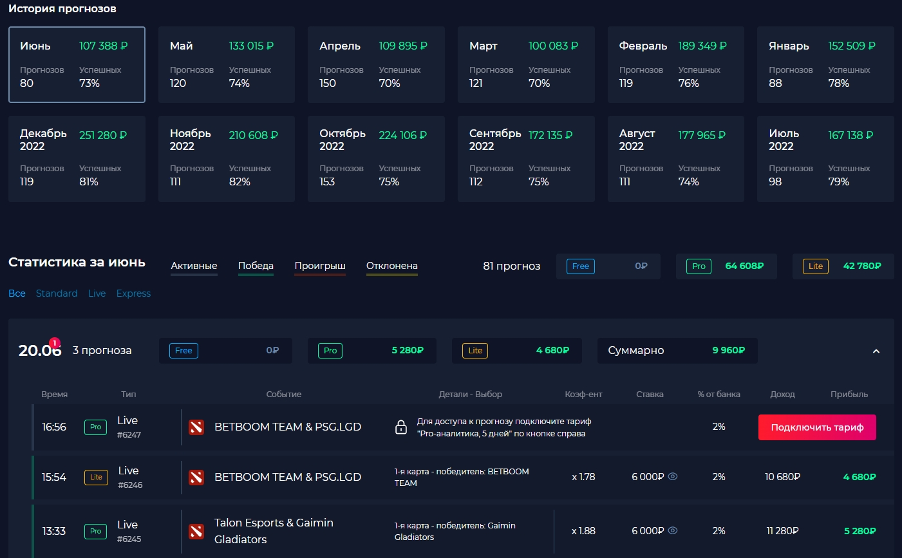This screenshot has height=558, width=902.
Task: Click the Подключить тариф button
Action: coord(817,427)
